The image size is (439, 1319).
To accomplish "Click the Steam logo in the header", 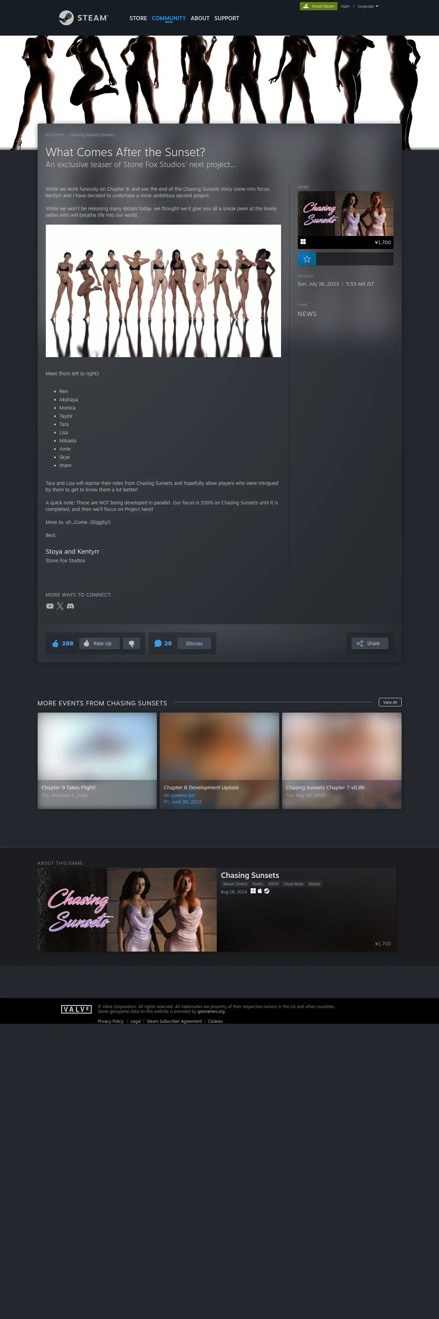I will point(83,18).
